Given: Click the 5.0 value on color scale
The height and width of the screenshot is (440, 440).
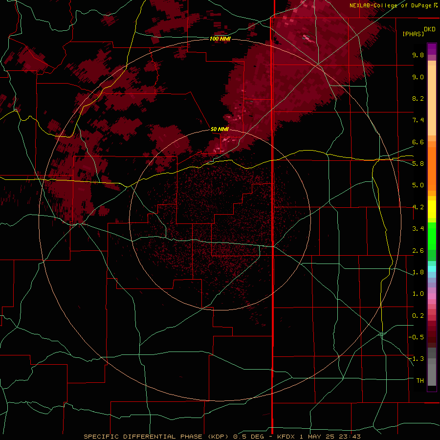Looking at the screenshot, I should 418,185.
